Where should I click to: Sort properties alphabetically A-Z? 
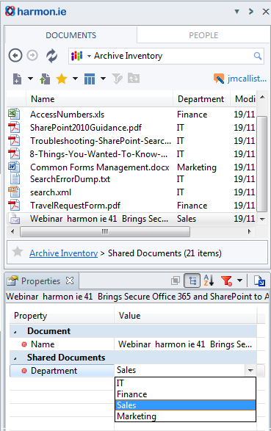209,280
